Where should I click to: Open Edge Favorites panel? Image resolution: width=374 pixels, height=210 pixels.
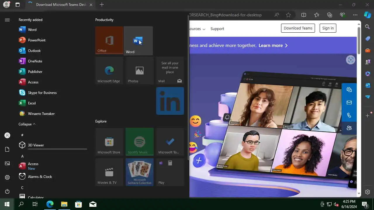coord(317,15)
